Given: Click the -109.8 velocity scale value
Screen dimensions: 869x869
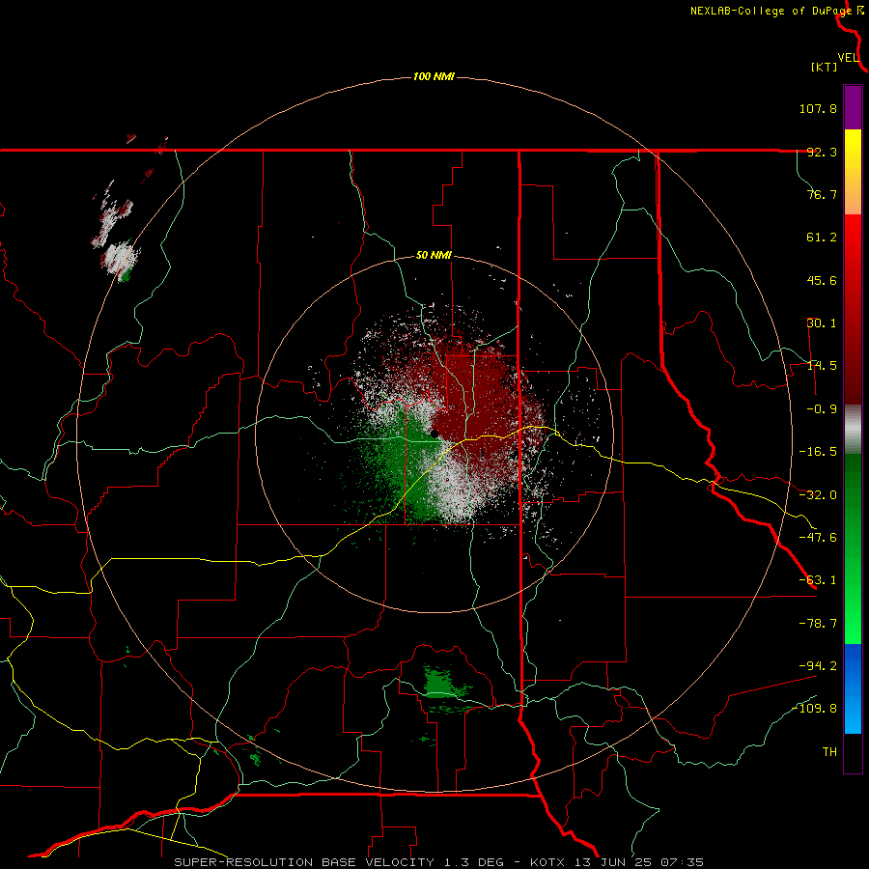Looking at the screenshot, I should (815, 709).
